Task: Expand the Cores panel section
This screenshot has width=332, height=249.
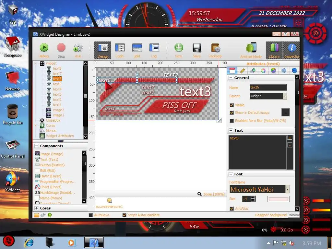Action: tap(37, 208)
